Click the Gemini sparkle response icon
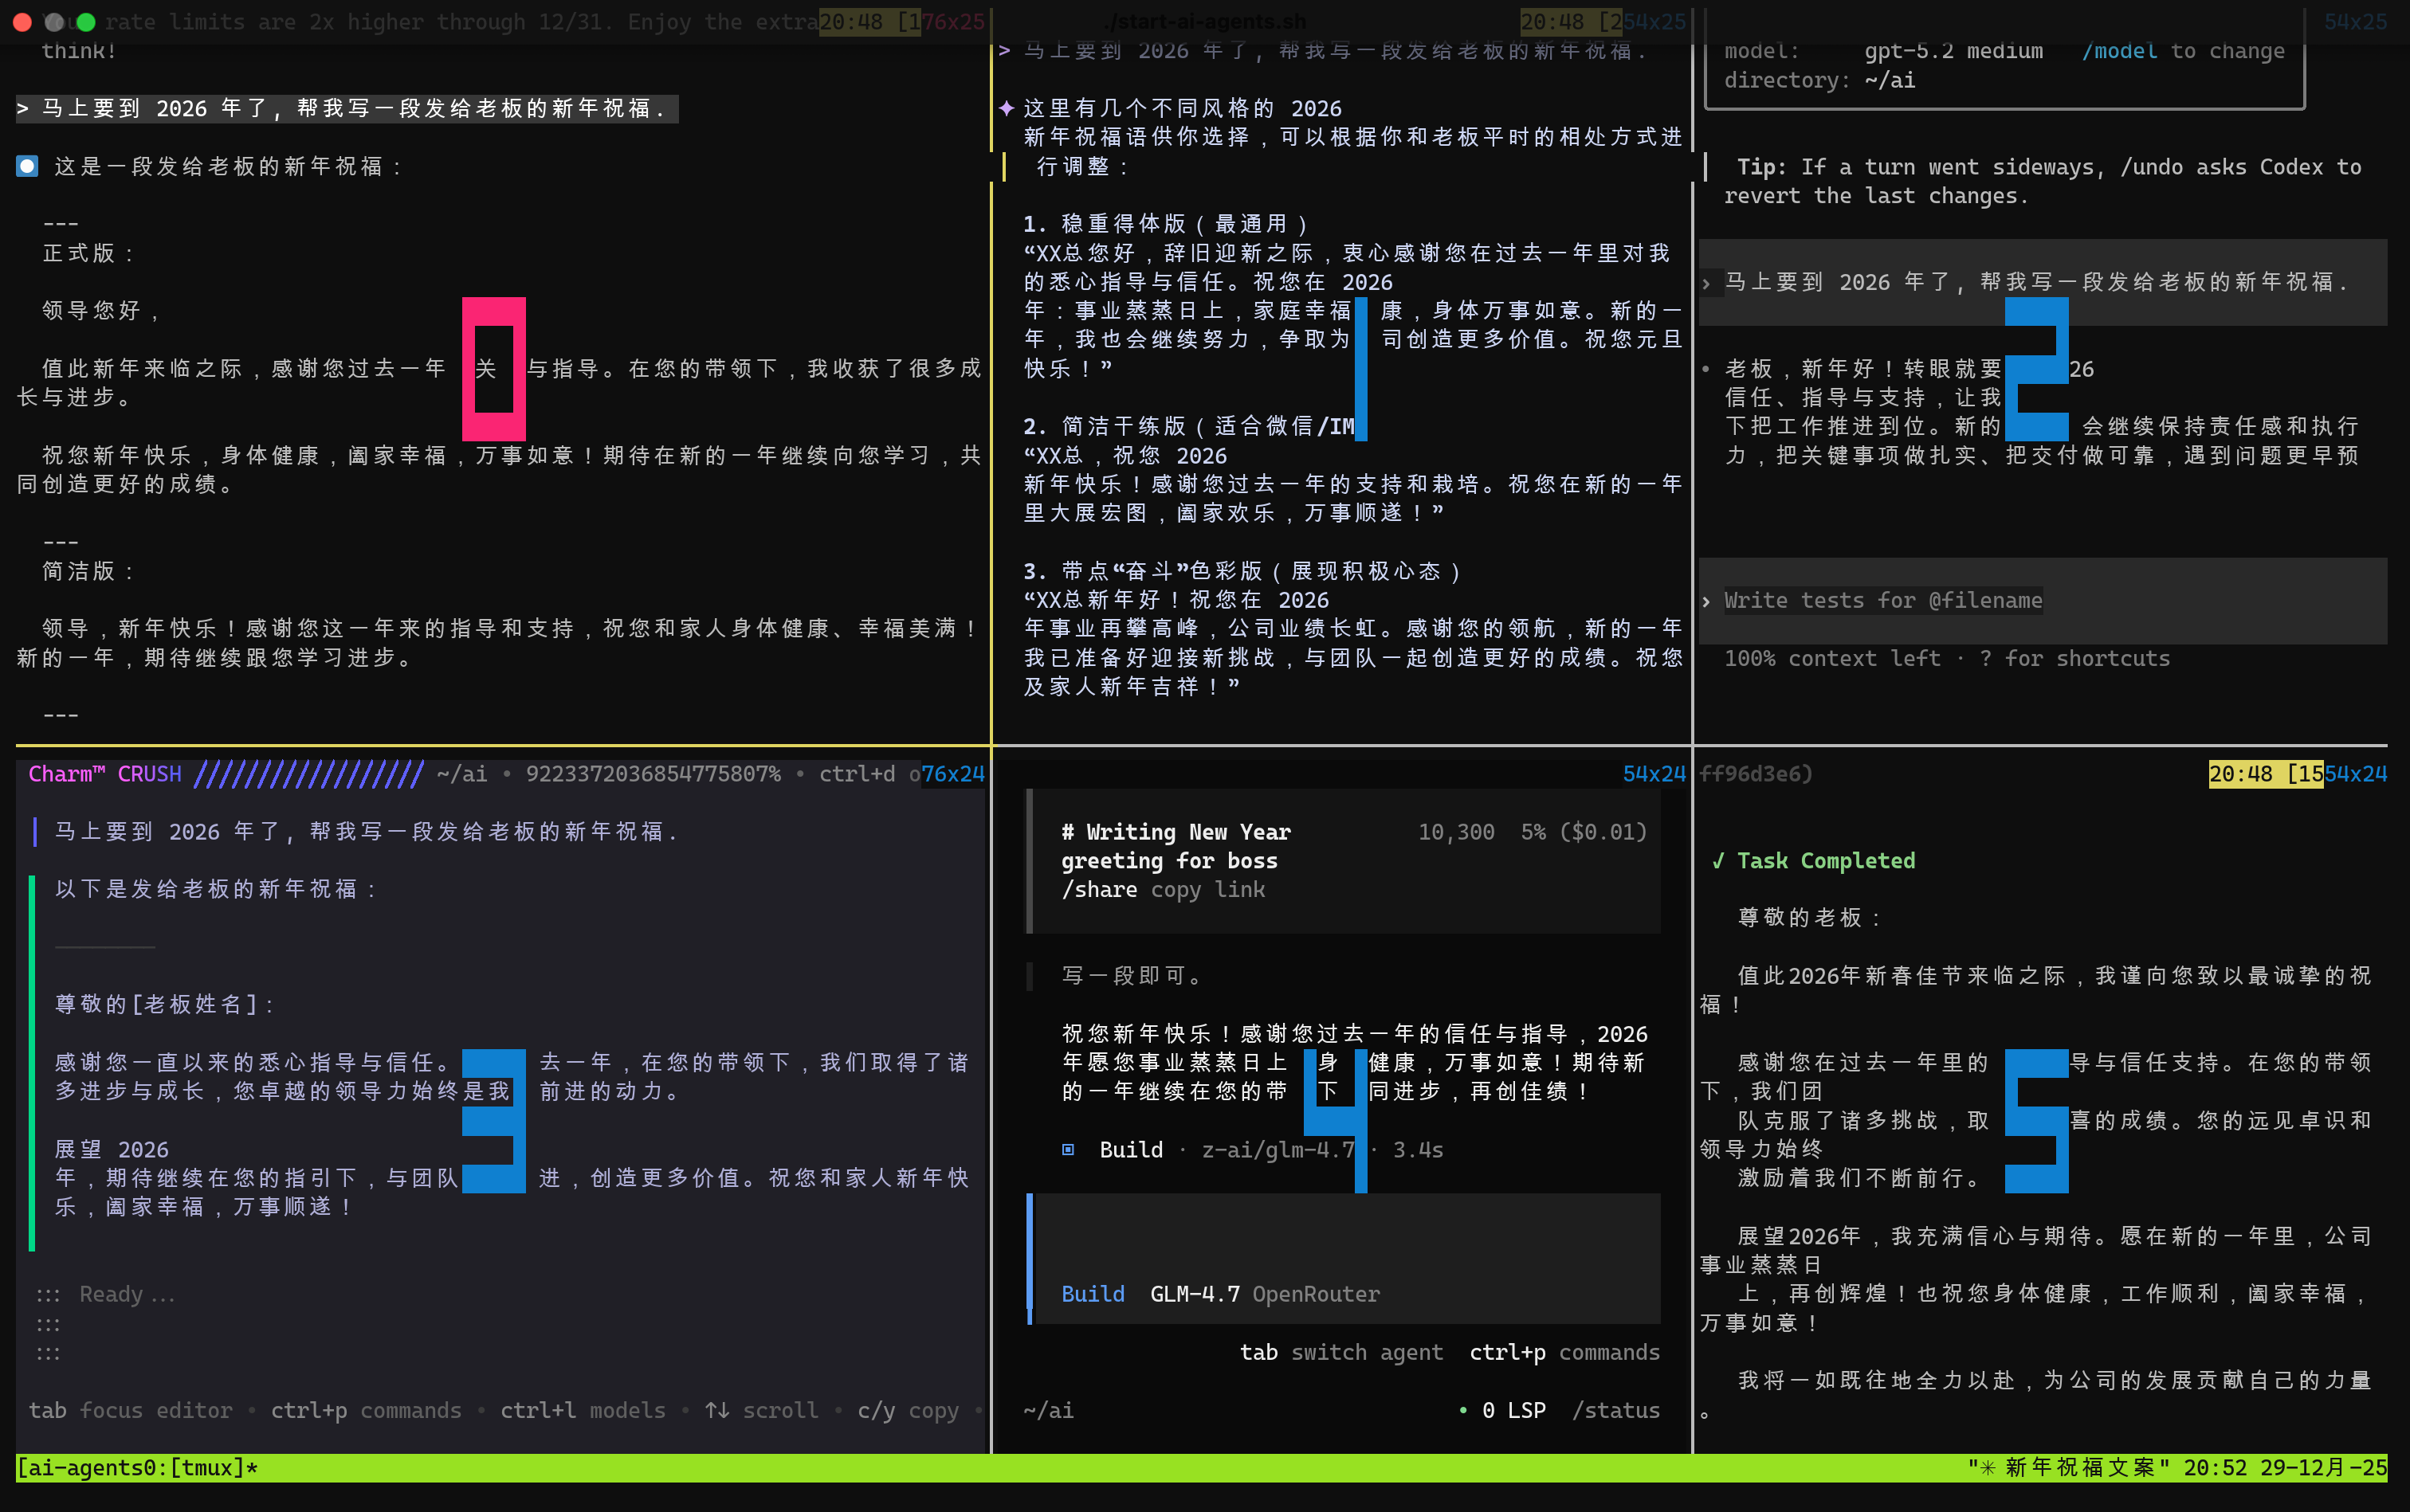This screenshot has height=1512, width=2410. [1007, 108]
